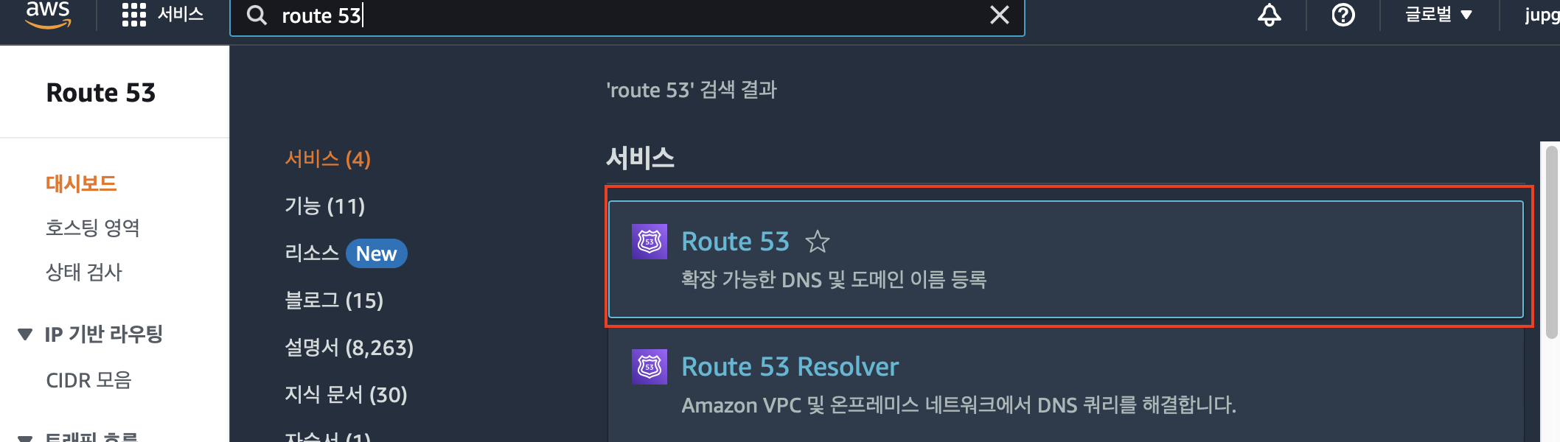Click the Route 53 Resolver service icon
The height and width of the screenshot is (442, 1560).
coord(650,367)
